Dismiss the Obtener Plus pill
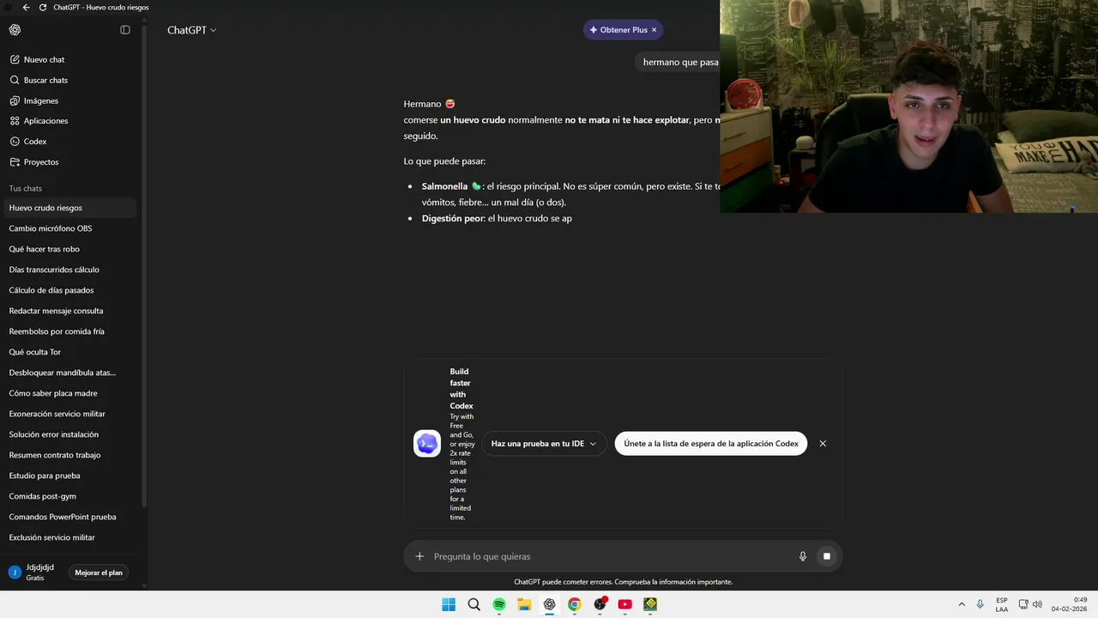The height and width of the screenshot is (618, 1098). pos(654,30)
